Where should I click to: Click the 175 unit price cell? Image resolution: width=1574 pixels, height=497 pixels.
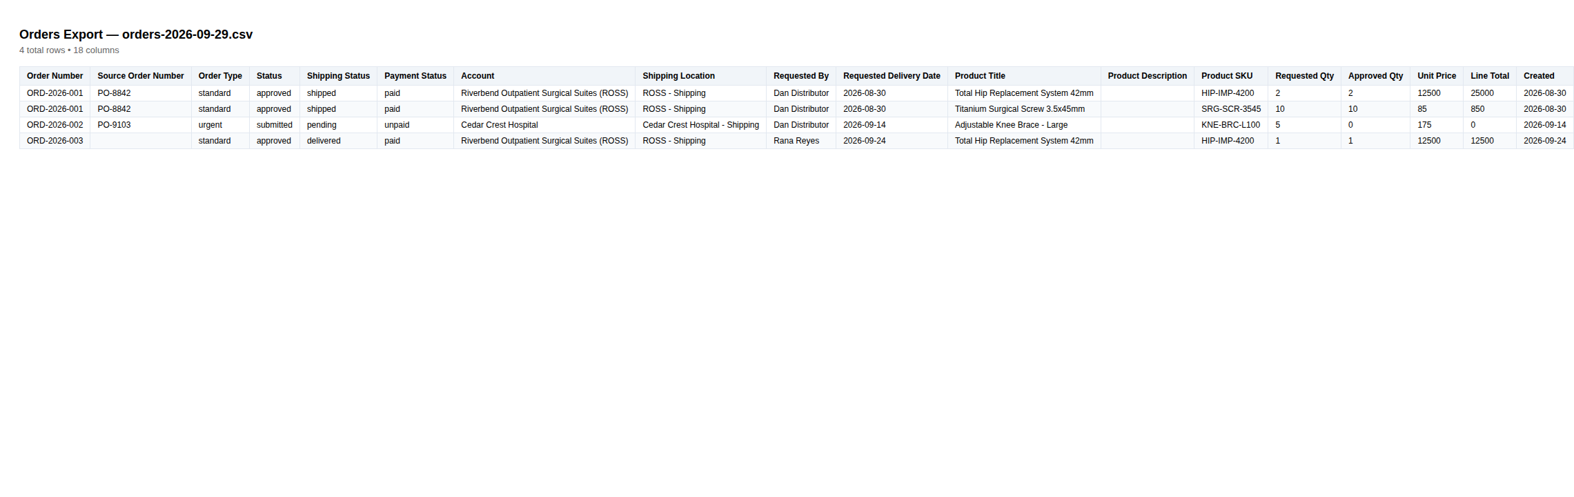pos(1437,125)
